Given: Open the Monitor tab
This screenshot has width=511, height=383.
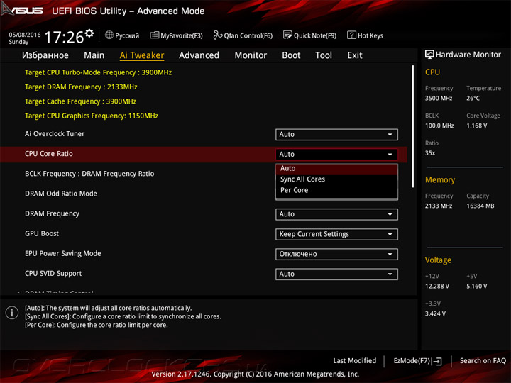Looking at the screenshot, I should 251,55.
